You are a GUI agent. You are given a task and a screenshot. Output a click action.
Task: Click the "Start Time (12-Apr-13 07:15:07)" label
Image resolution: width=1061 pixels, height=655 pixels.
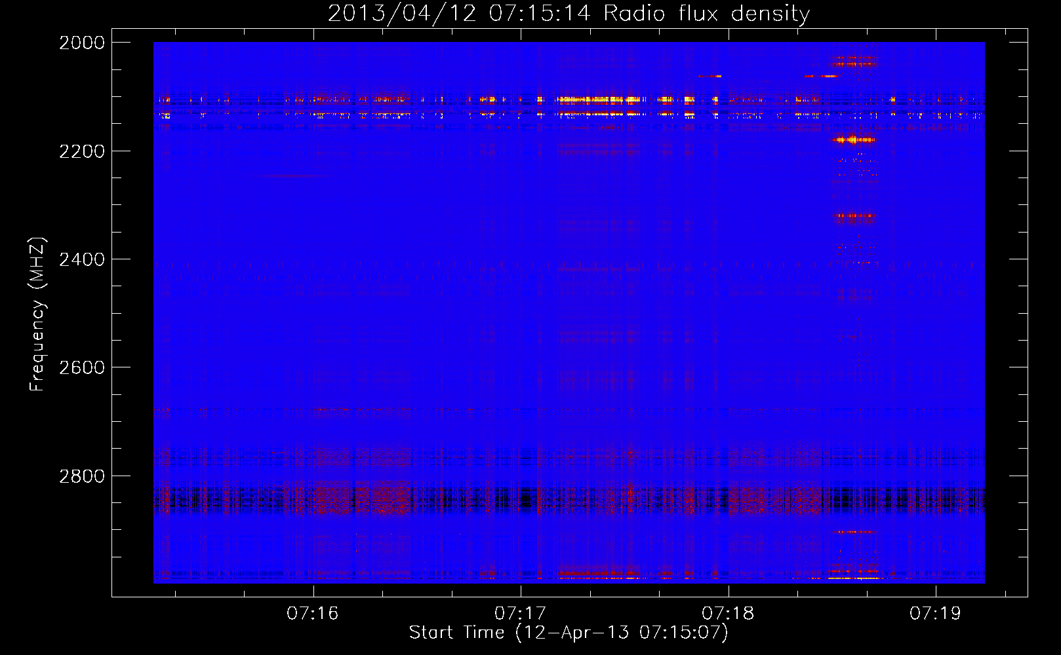click(569, 633)
